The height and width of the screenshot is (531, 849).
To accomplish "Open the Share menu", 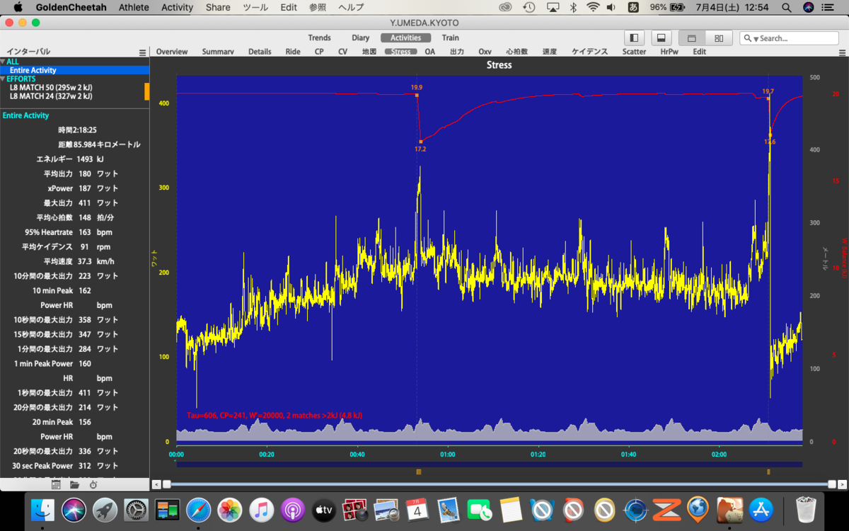I will click(218, 7).
